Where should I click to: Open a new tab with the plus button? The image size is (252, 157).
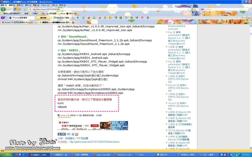[78, 22]
